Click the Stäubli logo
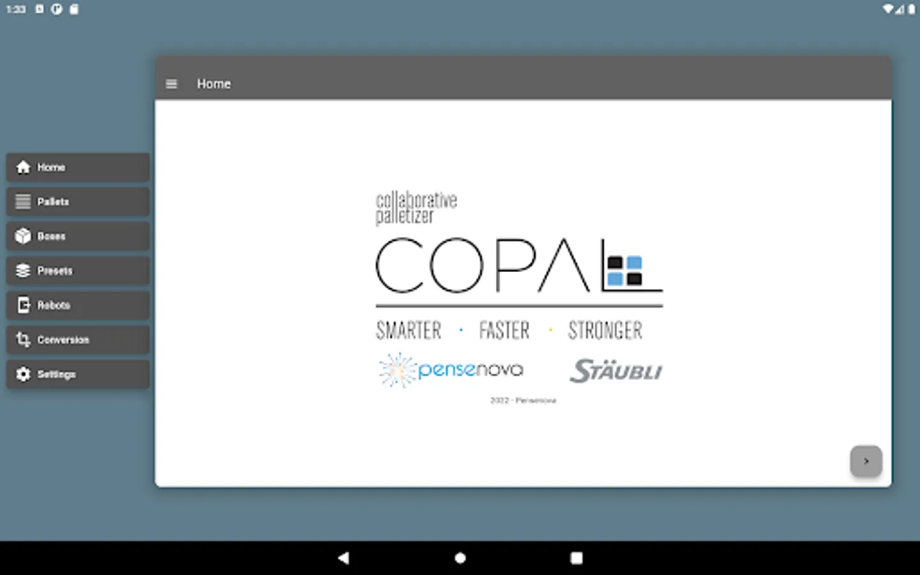The height and width of the screenshot is (575, 920). click(616, 371)
